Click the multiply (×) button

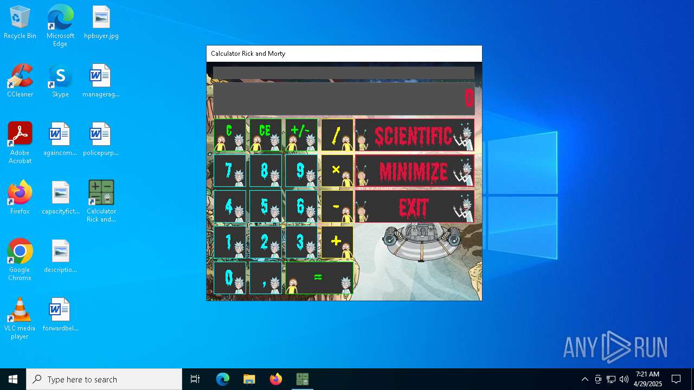tap(337, 171)
